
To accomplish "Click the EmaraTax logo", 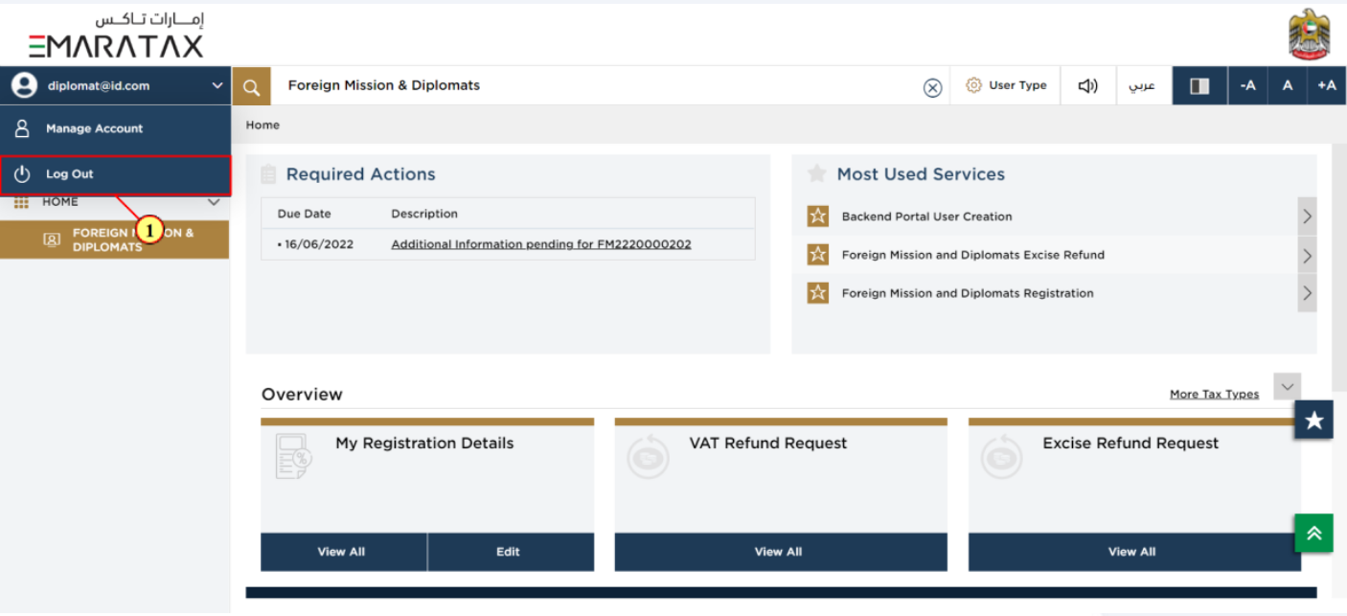I will (x=116, y=34).
